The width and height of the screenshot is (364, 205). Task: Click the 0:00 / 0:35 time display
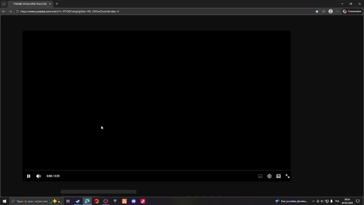pyautogui.click(x=53, y=176)
